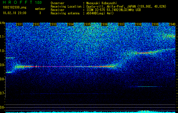Click the HROFFT 1.0.0 title text

(x=22, y=2)
